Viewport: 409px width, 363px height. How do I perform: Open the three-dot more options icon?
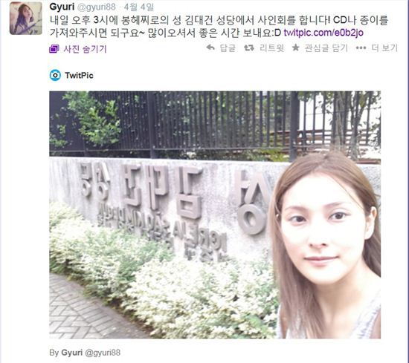tap(361, 48)
